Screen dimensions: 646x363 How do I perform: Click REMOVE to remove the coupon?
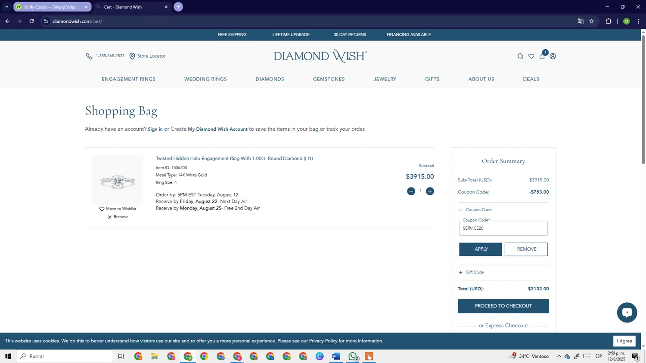click(x=526, y=249)
